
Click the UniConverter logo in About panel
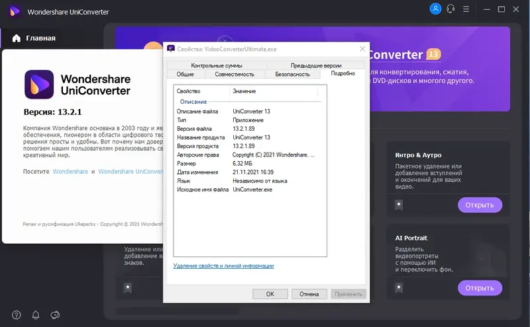(39, 85)
